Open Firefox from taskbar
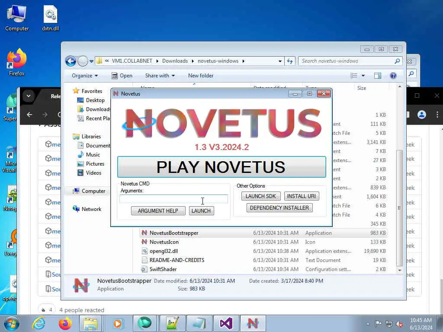The height and width of the screenshot is (332, 443). point(65,323)
